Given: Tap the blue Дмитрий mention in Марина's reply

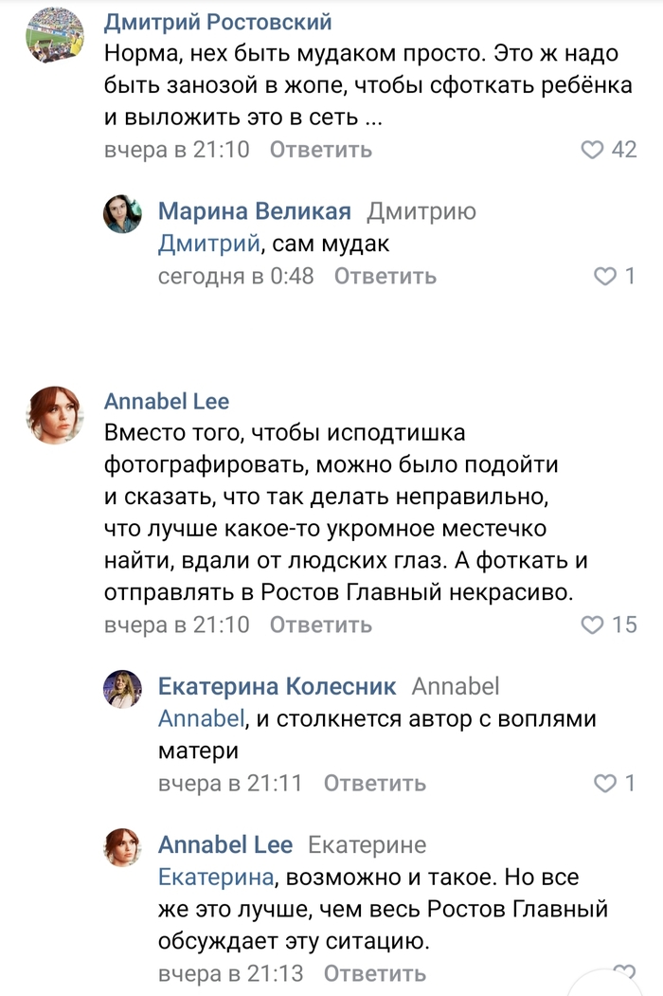Looking at the screenshot, I should [x=208, y=244].
